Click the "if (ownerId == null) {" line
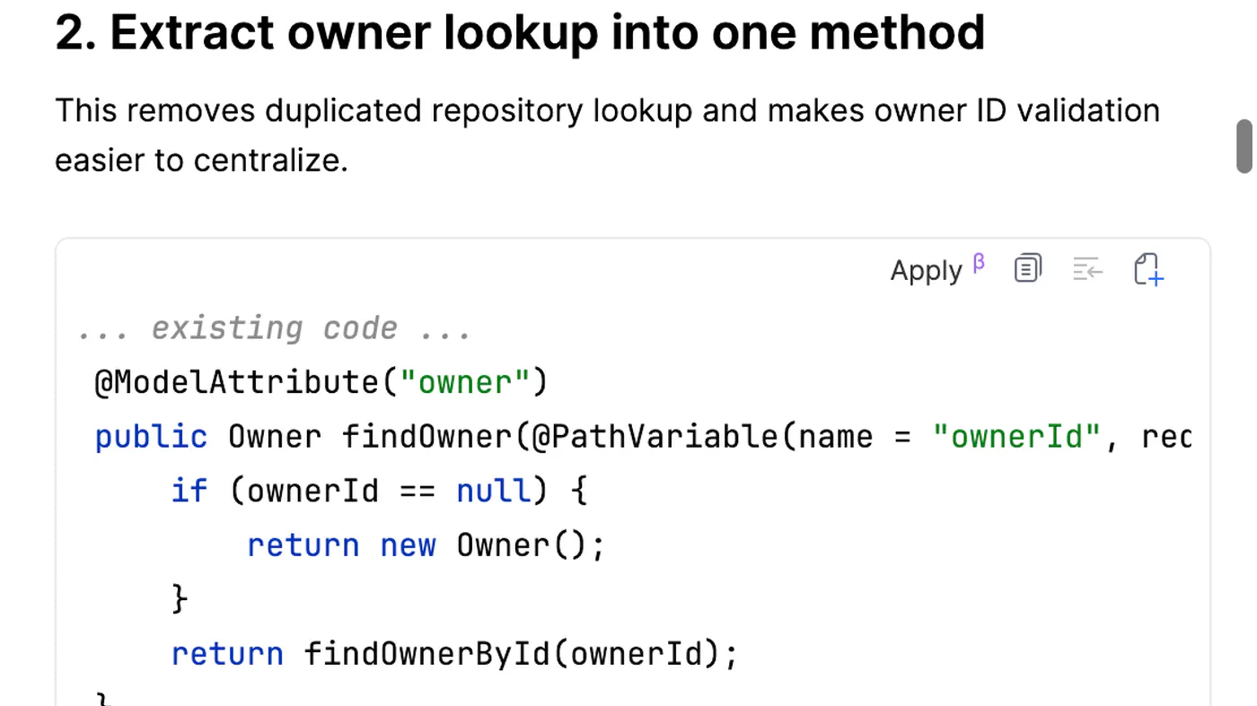Screen dimensions: 1257x706 380,491
